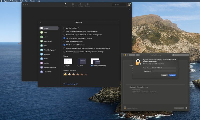Switch to the Meetings tab in Zoom
The width and height of the screenshot is (200, 120).
[x=80, y=5]
